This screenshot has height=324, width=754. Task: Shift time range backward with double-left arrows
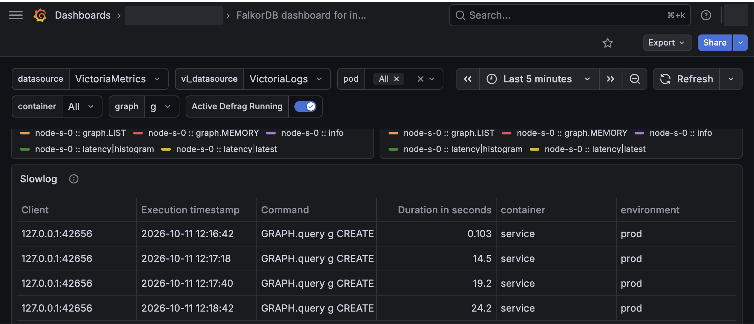tap(468, 79)
